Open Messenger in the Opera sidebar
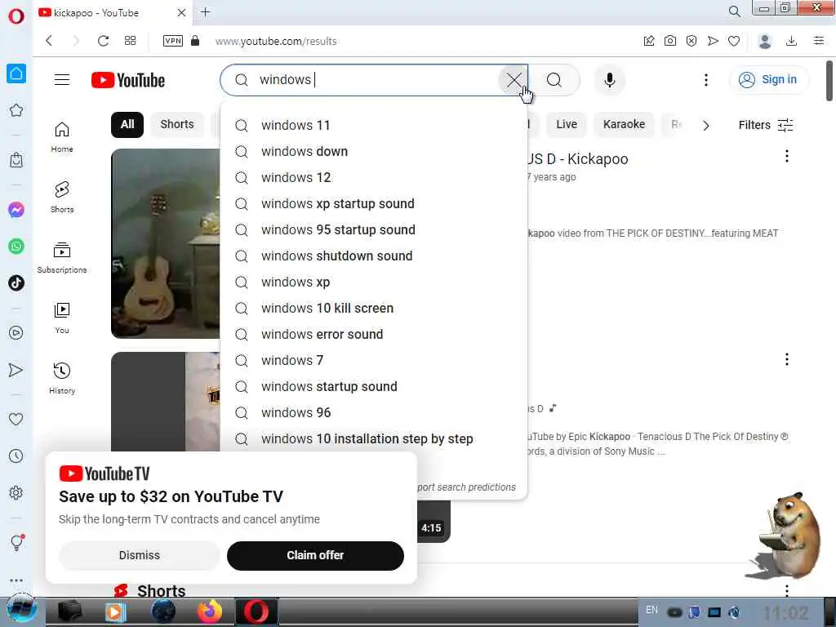This screenshot has width=836, height=627. [16, 210]
